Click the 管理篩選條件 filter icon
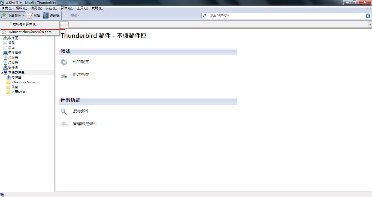 [64, 124]
